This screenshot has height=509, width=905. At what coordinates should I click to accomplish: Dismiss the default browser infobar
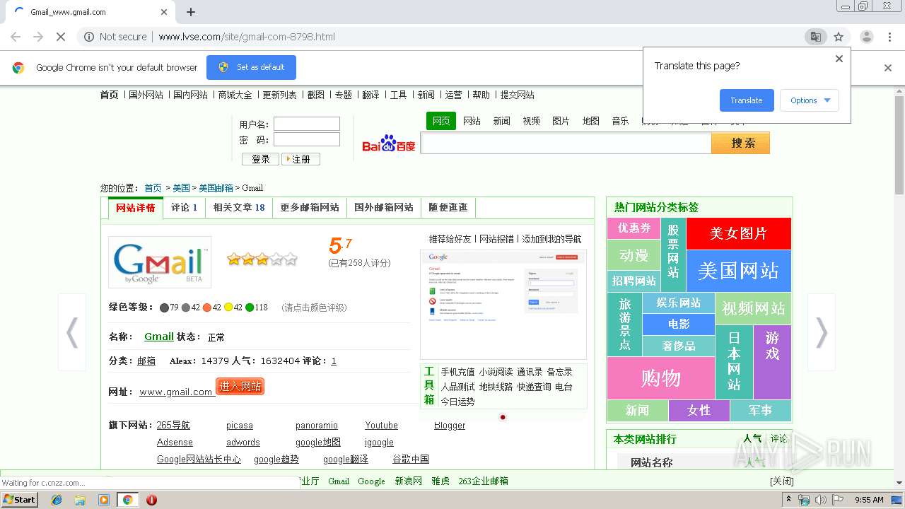coord(888,68)
